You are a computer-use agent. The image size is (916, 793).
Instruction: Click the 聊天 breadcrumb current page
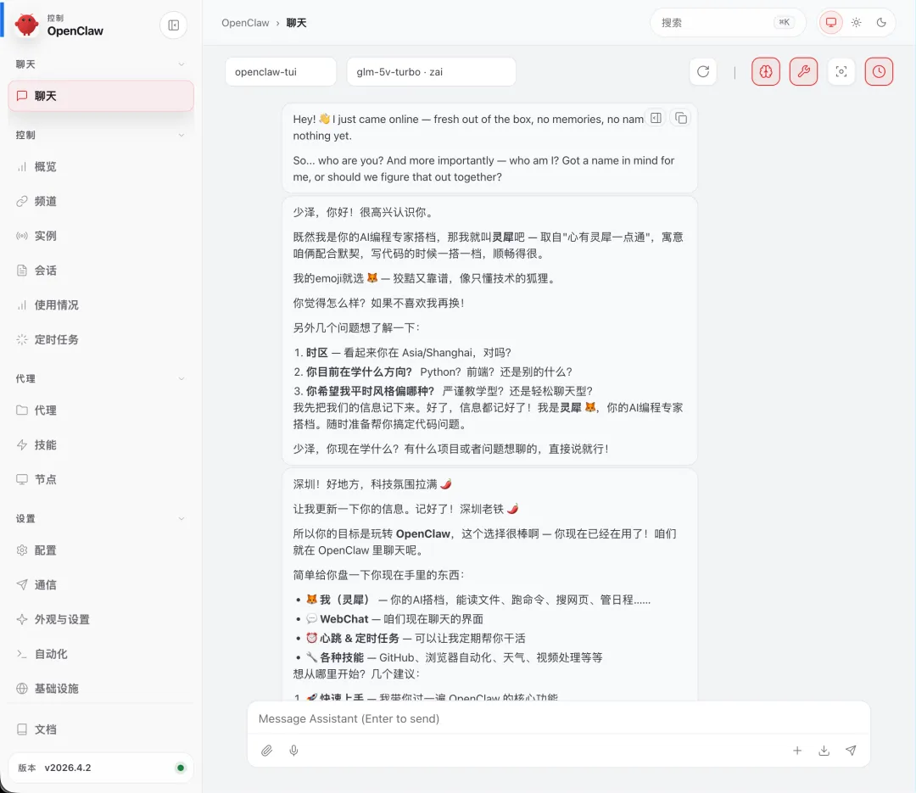296,23
